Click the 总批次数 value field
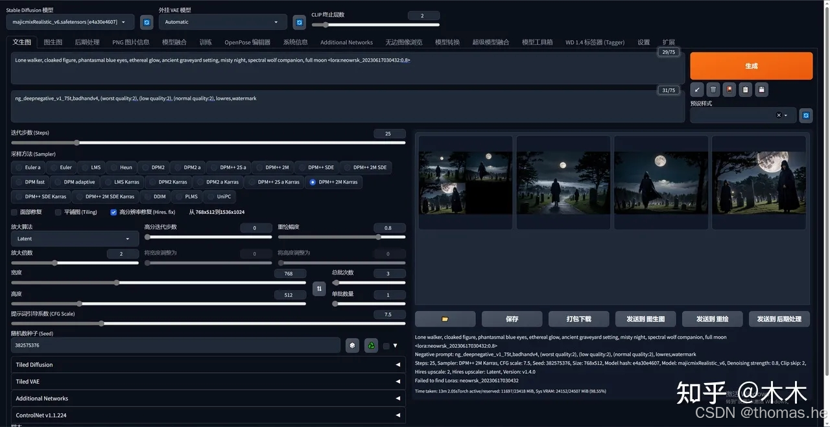The width and height of the screenshot is (830, 427). 388,273
